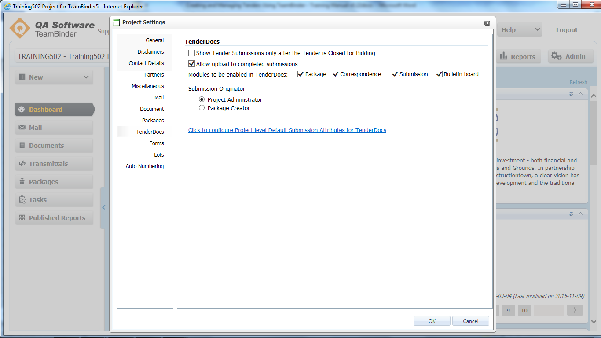Viewport: 601px width, 338px height.
Task: Click the Reports bar chart icon
Action: pos(503,56)
